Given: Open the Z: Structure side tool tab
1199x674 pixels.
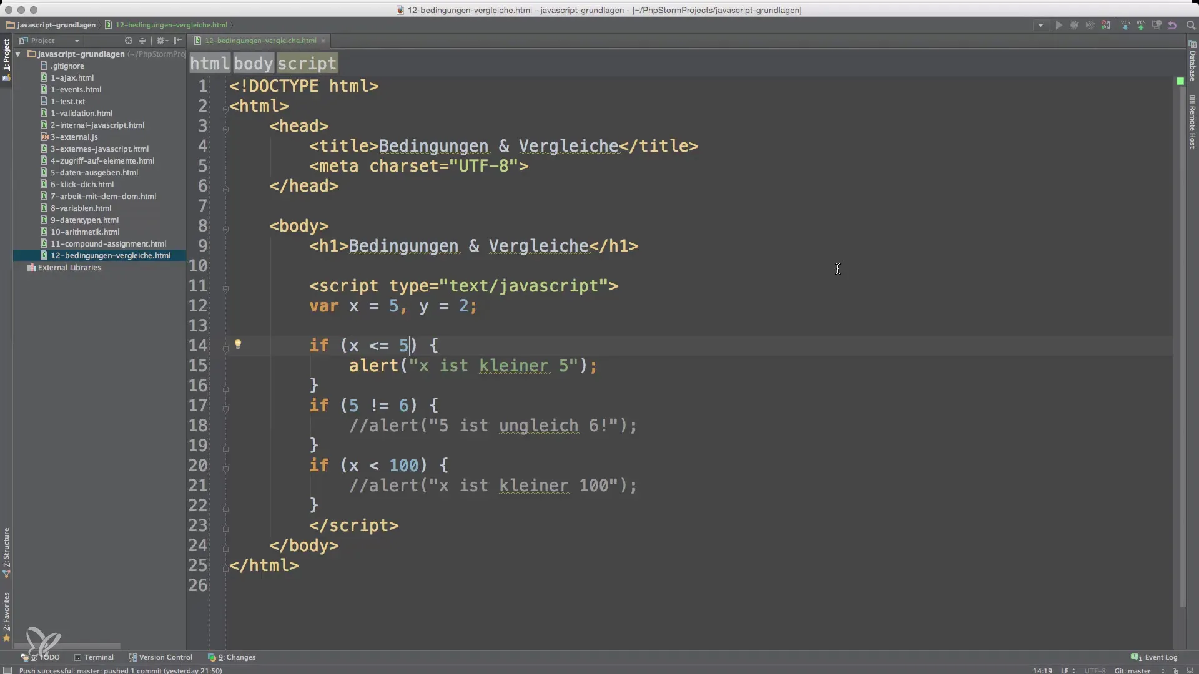Looking at the screenshot, I should [x=6, y=553].
